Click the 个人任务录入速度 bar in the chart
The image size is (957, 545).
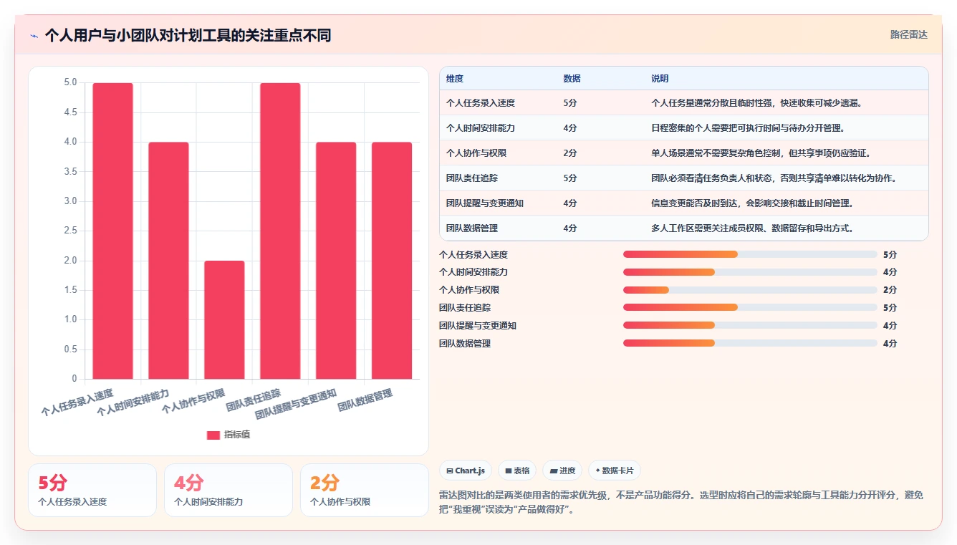(x=112, y=231)
